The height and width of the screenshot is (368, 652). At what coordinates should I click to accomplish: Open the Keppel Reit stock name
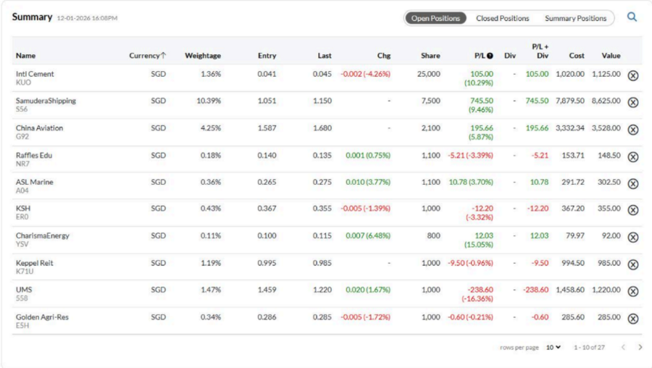pos(35,263)
